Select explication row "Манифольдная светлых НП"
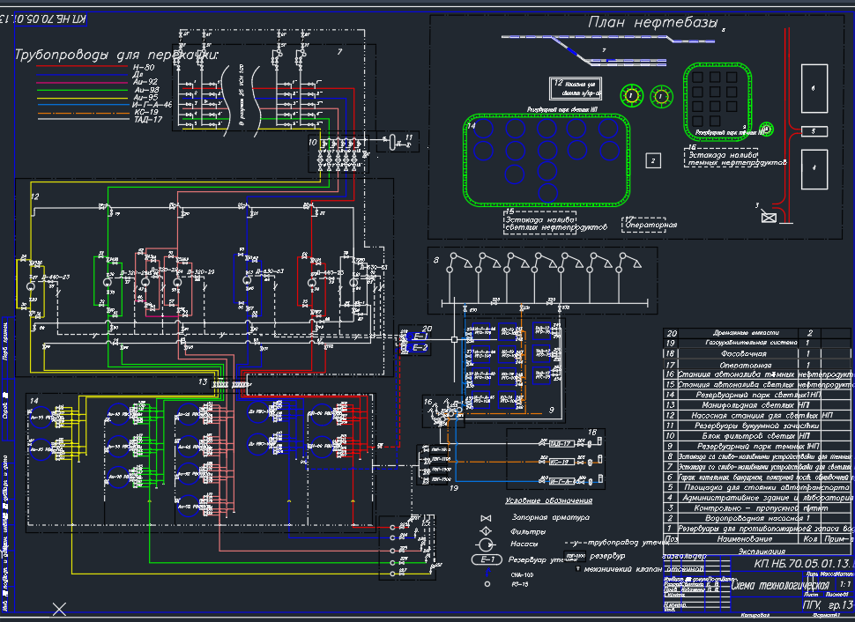The image size is (855, 622). click(x=757, y=405)
